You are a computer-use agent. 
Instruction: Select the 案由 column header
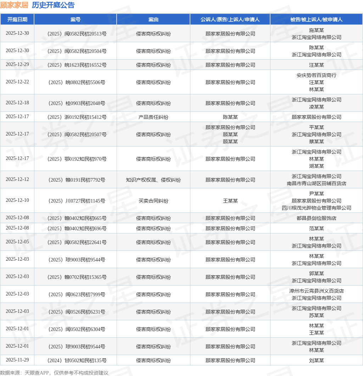pyautogui.click(x=153, y=20)
